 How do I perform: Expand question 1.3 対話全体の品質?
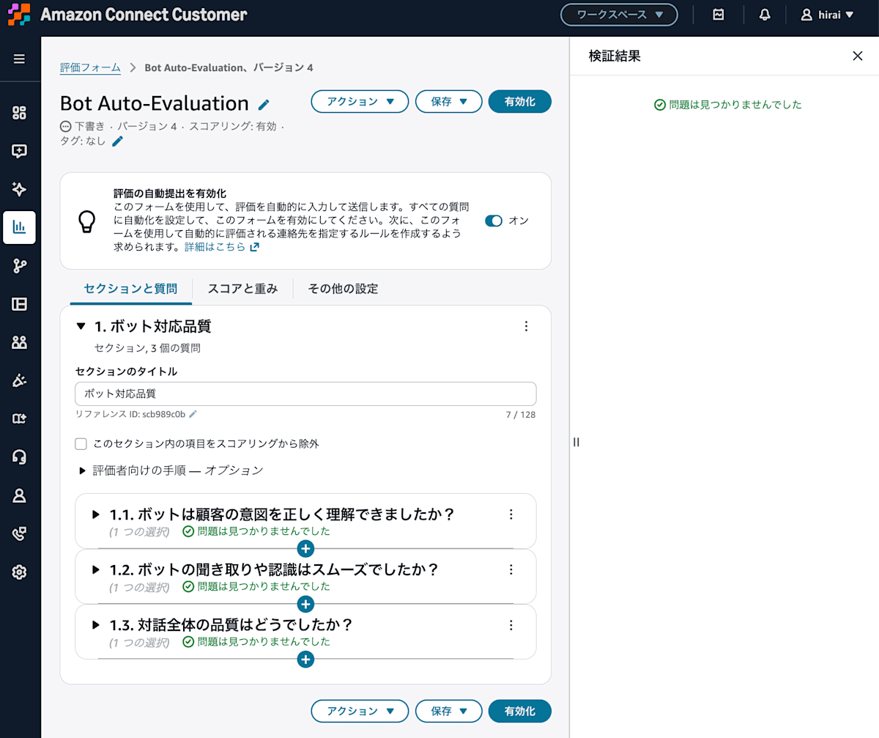coord(96,625)
